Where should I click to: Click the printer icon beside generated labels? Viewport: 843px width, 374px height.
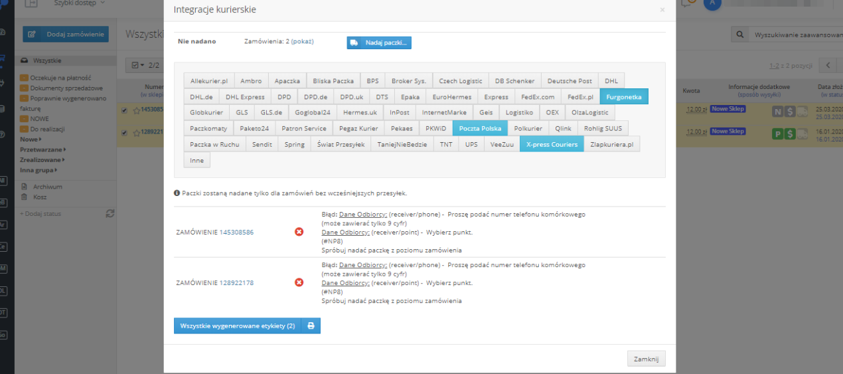tap(311, 326)
